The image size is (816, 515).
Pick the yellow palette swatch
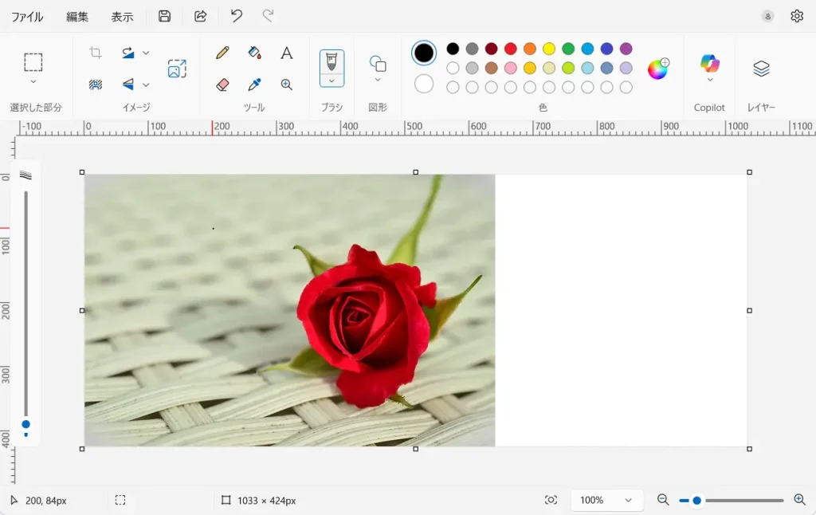point(549,49)
